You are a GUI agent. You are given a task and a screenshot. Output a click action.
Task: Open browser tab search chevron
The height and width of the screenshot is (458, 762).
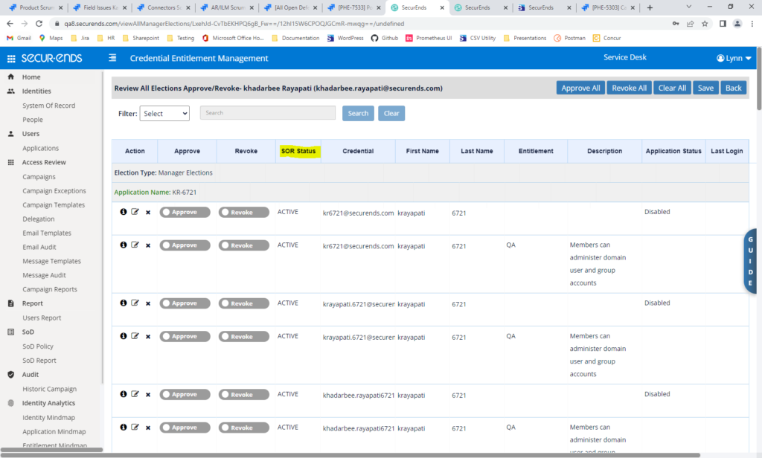coord(688,7)
